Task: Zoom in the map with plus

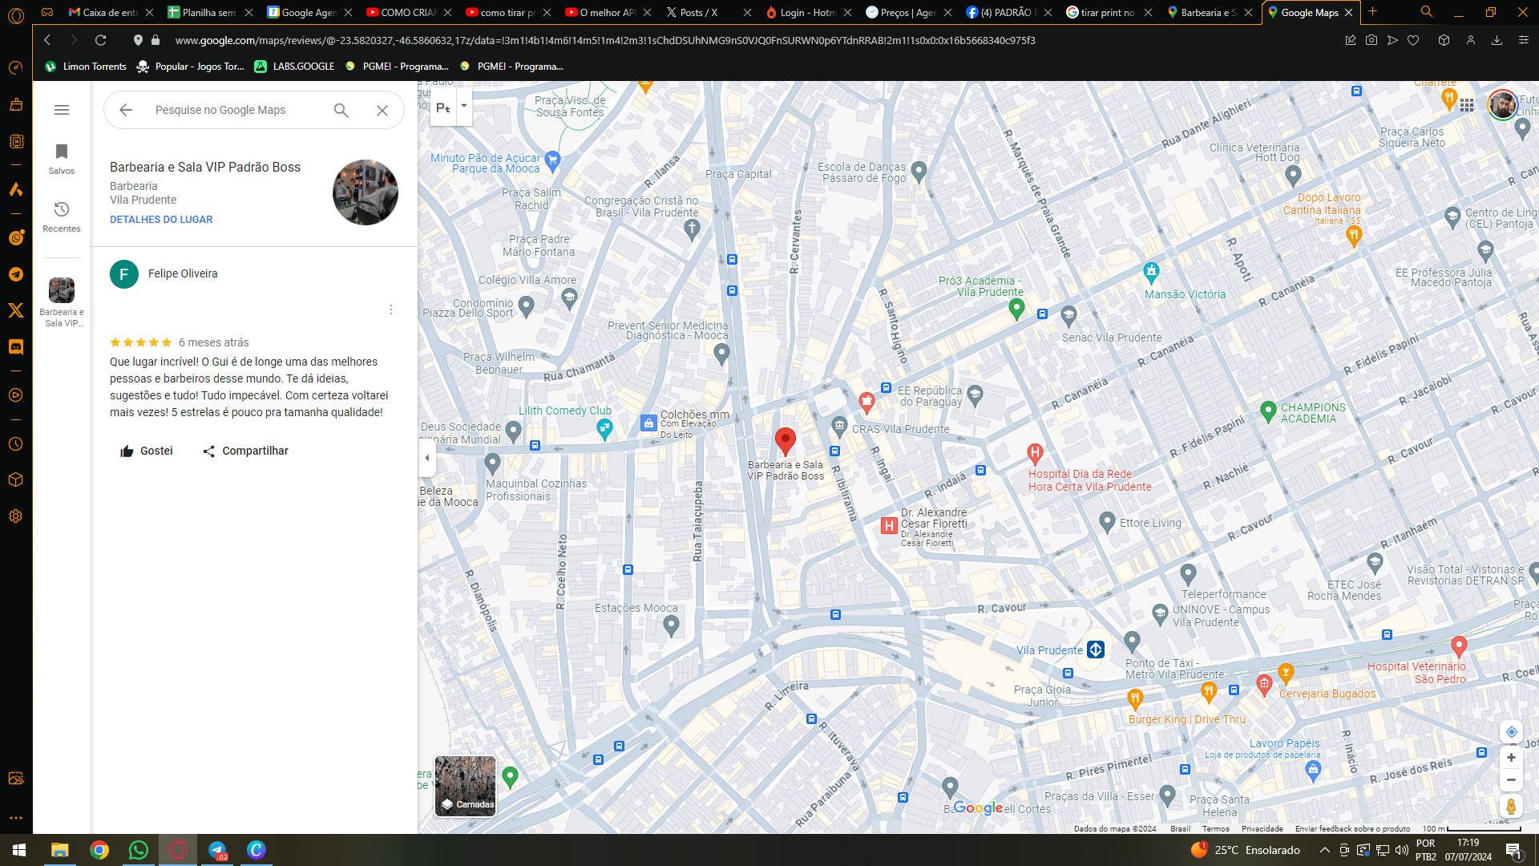Action: point(1511,758)
